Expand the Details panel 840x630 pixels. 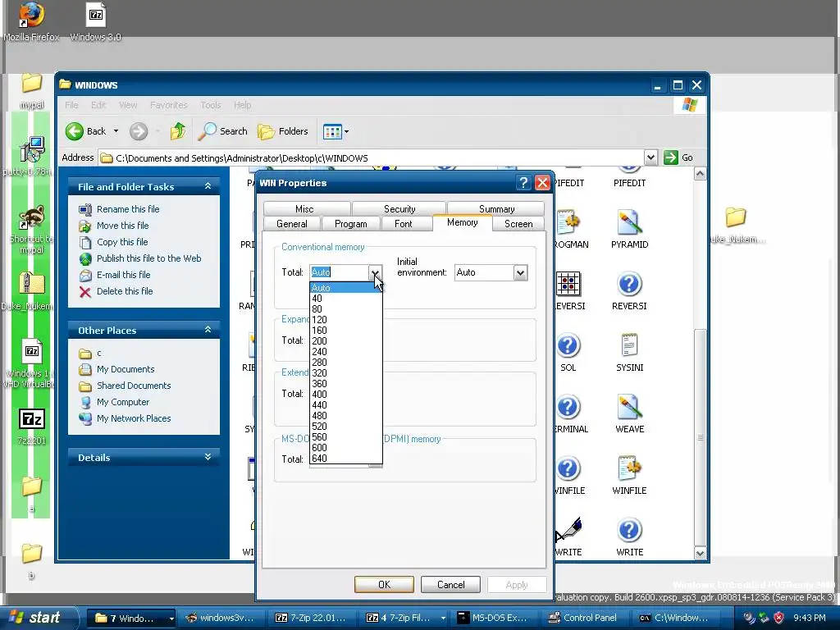208,457
